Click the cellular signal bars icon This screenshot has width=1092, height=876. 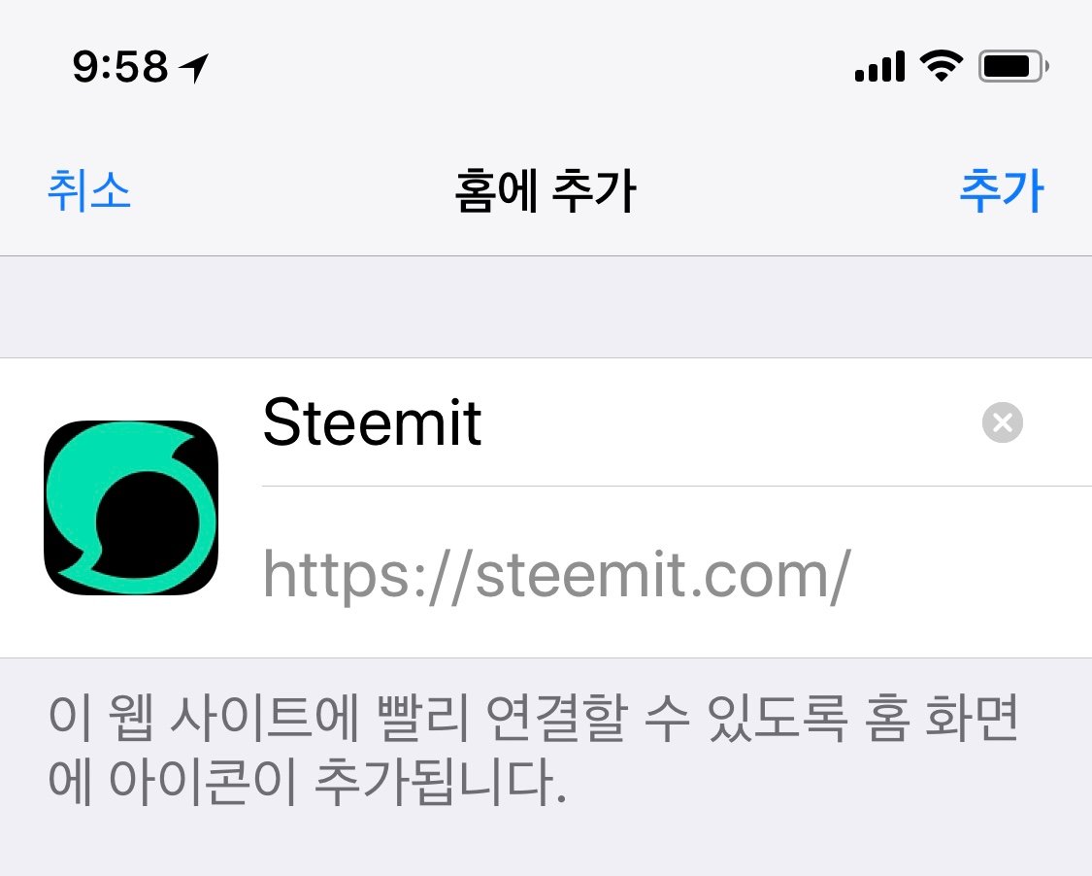pyautogui.click(x=879, y=66)
